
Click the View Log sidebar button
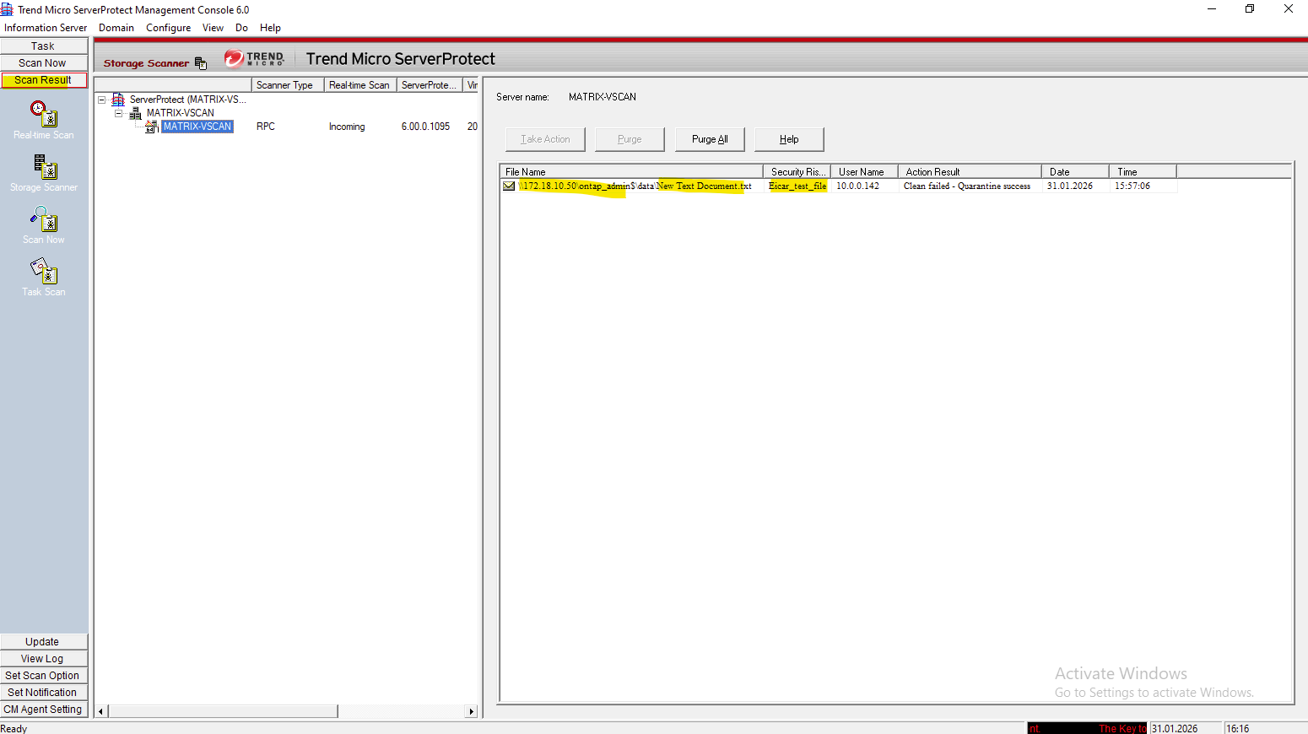click(x=43, y=659)
